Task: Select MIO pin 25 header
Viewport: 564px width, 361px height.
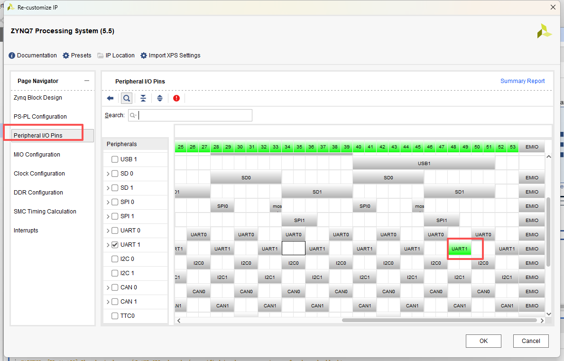Action: tap(181, 147)
